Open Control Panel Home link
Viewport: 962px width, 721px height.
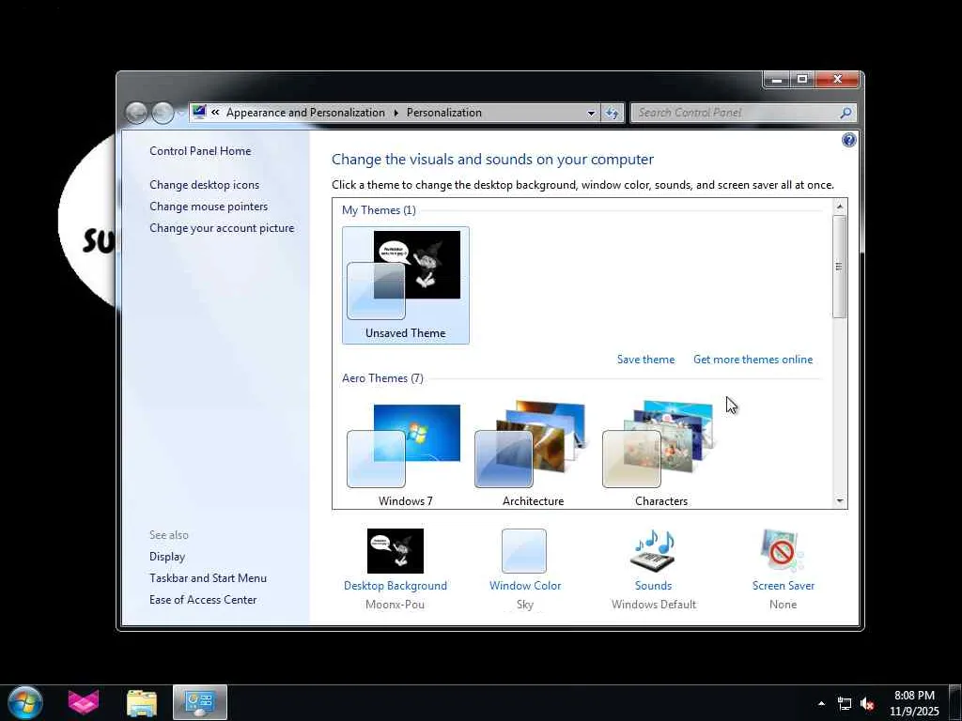coord(200,151)
